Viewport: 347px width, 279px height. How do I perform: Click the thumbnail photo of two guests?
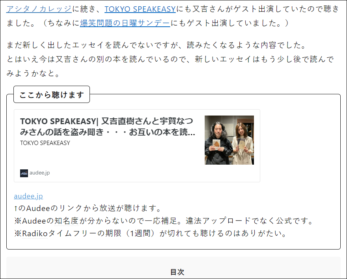pyautogui.click(x=229, y=140)
